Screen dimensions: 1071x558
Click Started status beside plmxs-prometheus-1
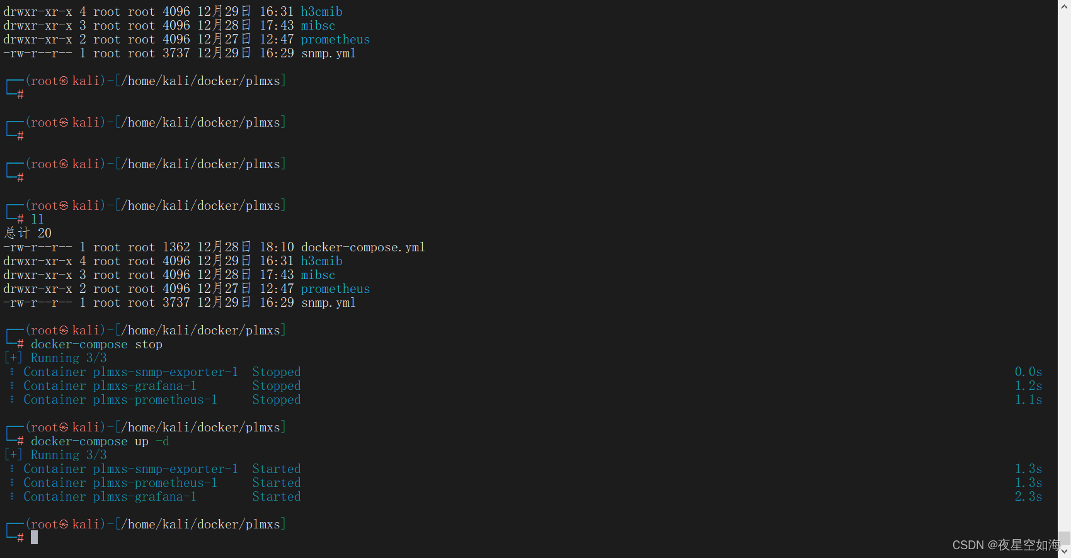click(x=277, y=482)
